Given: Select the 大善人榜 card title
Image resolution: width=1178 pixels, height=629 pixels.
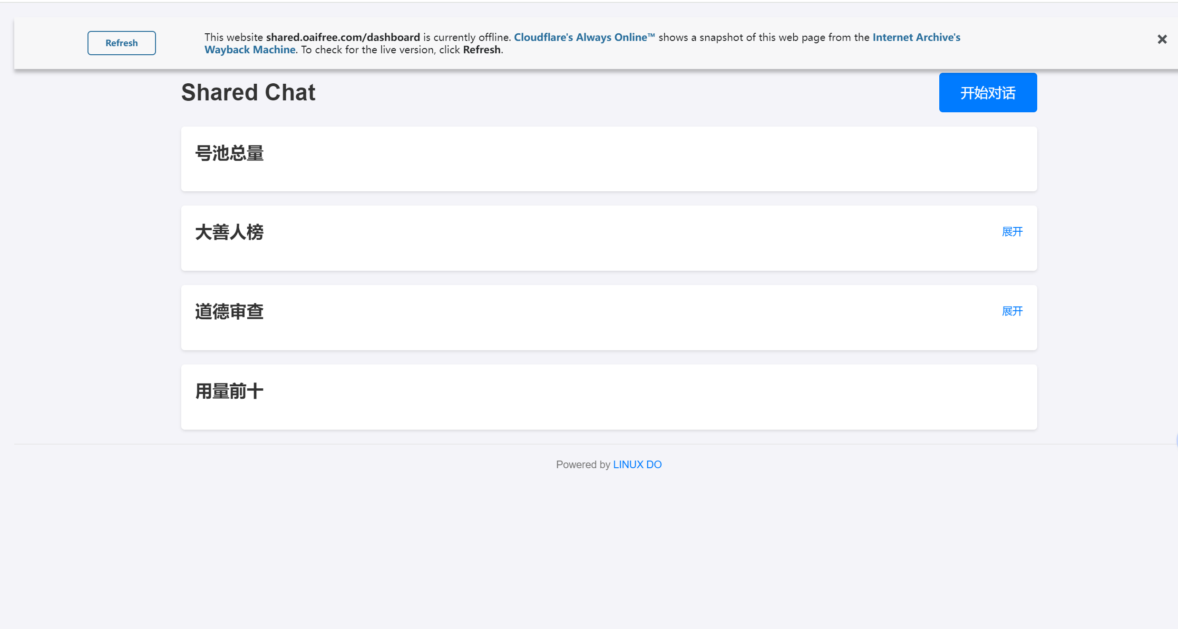Looking at the screenshot, I should 229,233.
